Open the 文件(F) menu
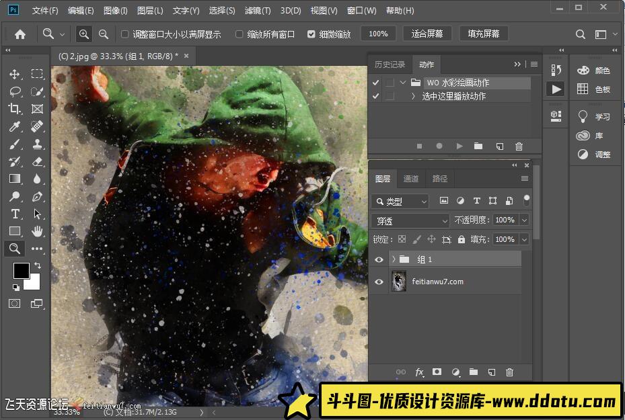Screen dimensions: 625x420 [45, 11]
